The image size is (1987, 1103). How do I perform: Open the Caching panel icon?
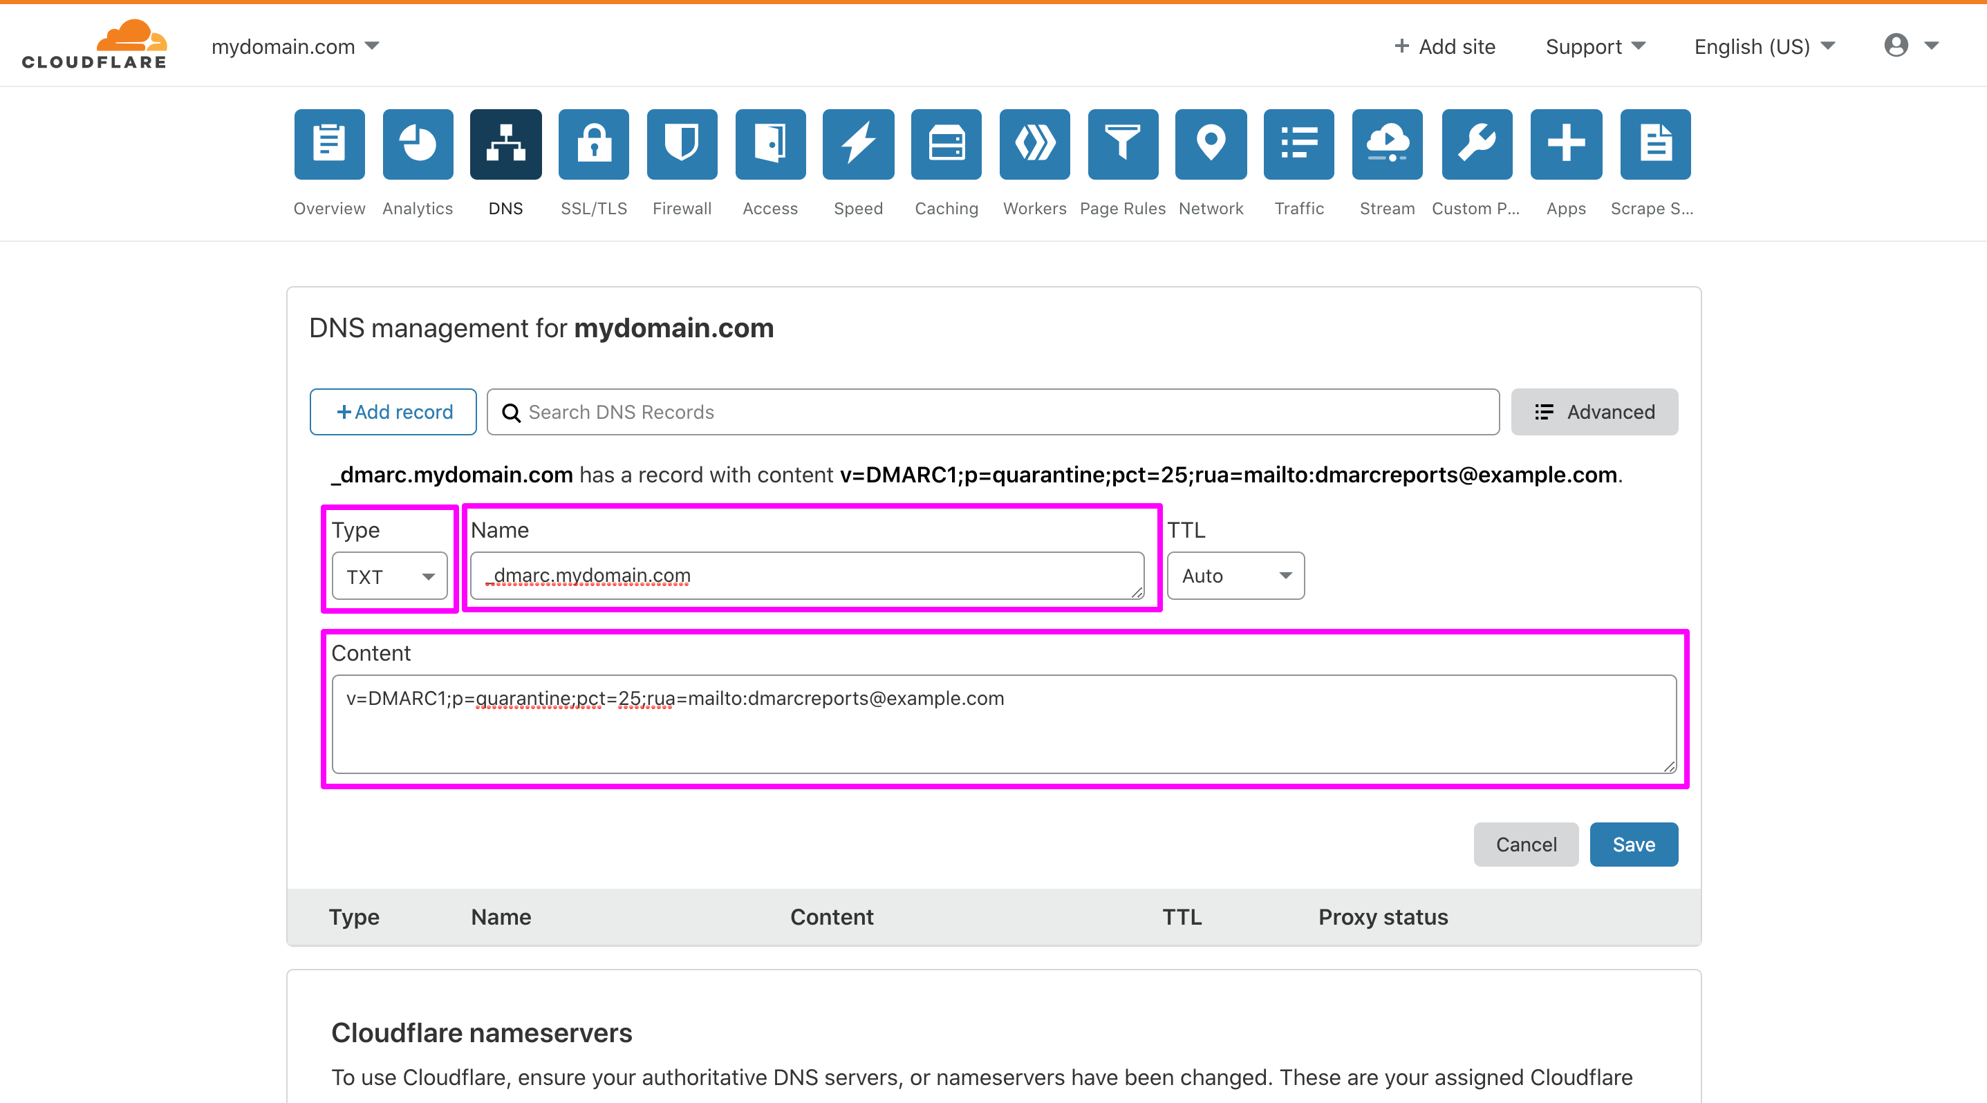(x=946, y=144)
